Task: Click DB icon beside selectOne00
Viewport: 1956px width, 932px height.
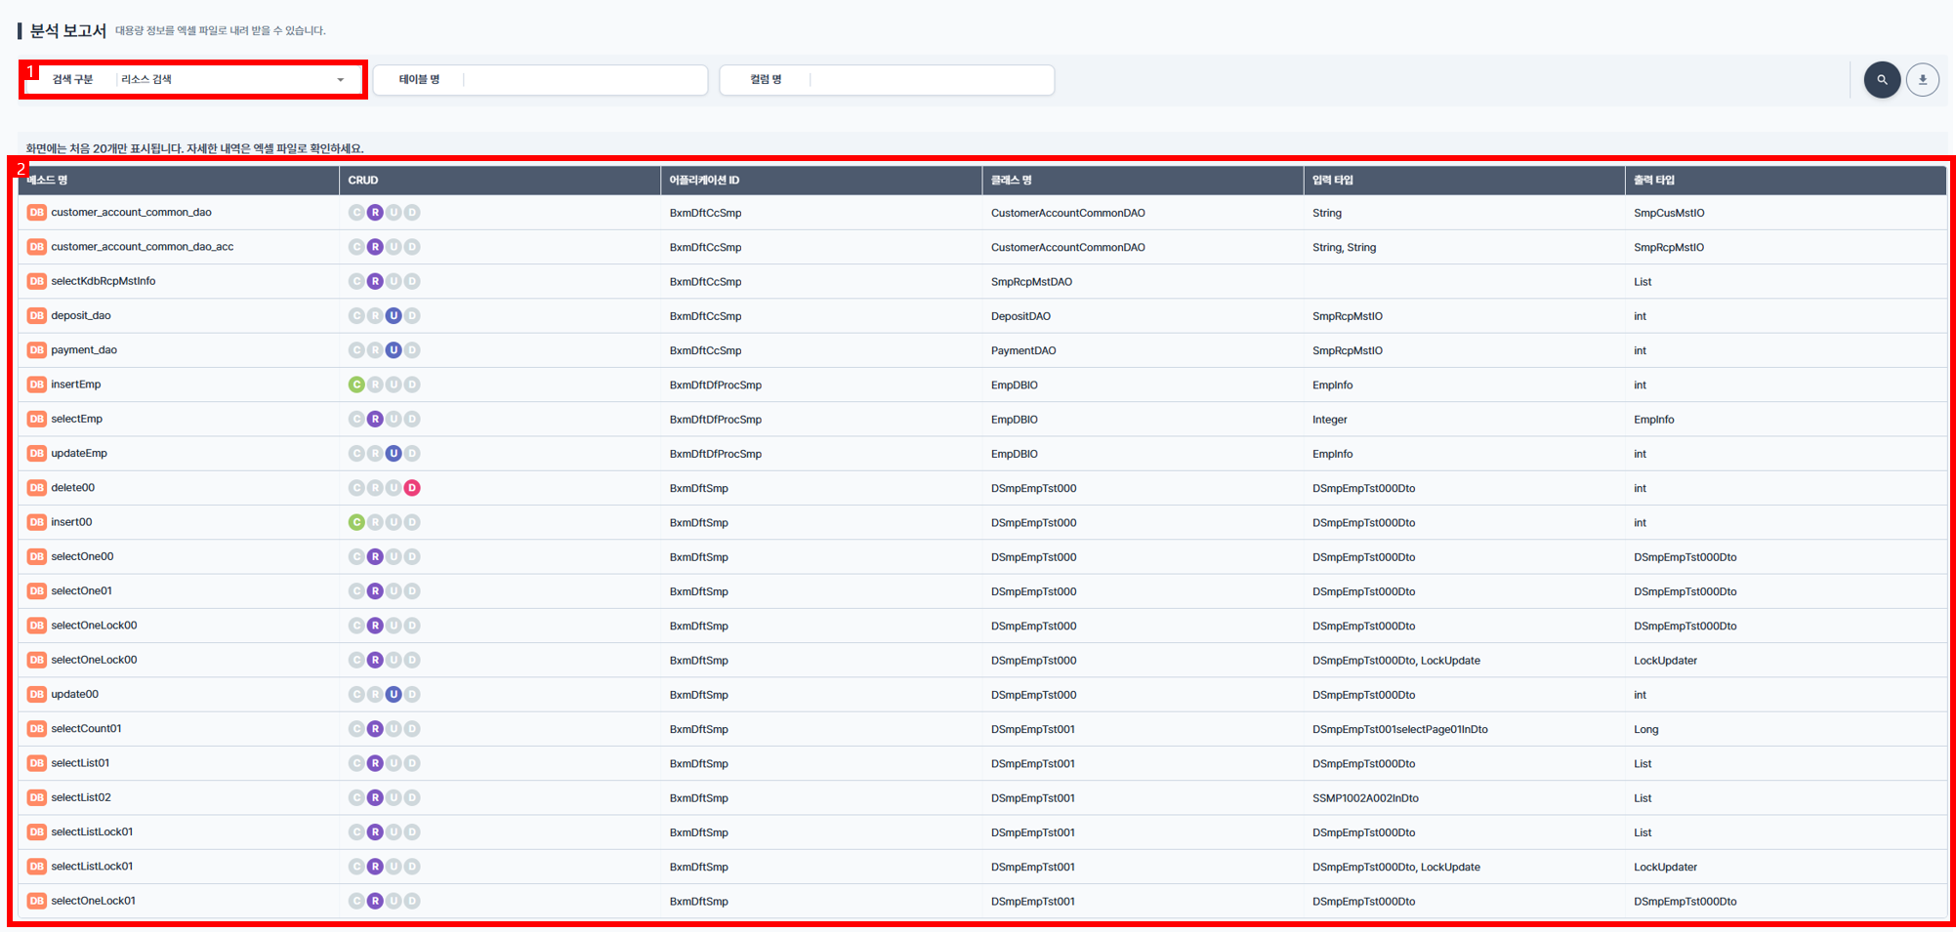Action: [x=37, y=556]
